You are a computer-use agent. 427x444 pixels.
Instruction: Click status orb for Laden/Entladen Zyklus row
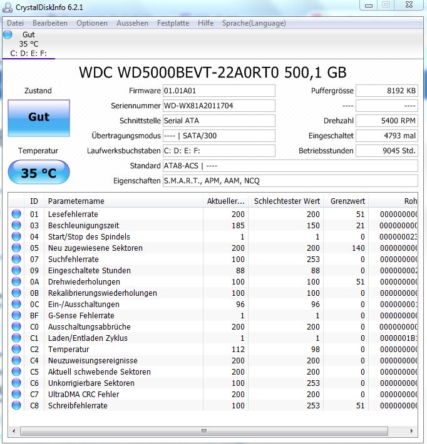point(16,338)
